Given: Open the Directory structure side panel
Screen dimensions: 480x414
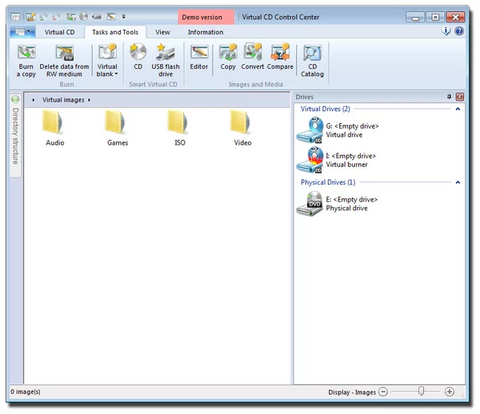Looking at the screenshot, I should point(15,136).
